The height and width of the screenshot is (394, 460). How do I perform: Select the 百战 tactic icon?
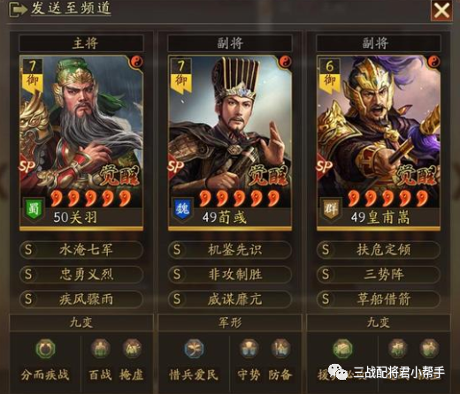tap(101, 349)
